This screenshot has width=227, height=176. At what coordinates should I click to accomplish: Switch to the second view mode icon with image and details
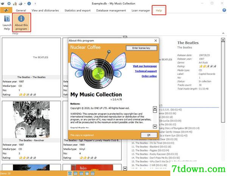coord(76,173)
